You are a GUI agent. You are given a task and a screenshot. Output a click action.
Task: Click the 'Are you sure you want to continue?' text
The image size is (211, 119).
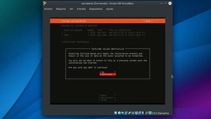click(x=88, y=67)
